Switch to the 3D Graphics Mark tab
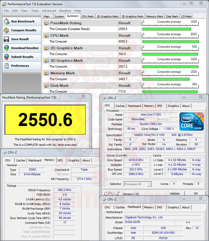This screenshot has height=241, width=209. [132, 17]
